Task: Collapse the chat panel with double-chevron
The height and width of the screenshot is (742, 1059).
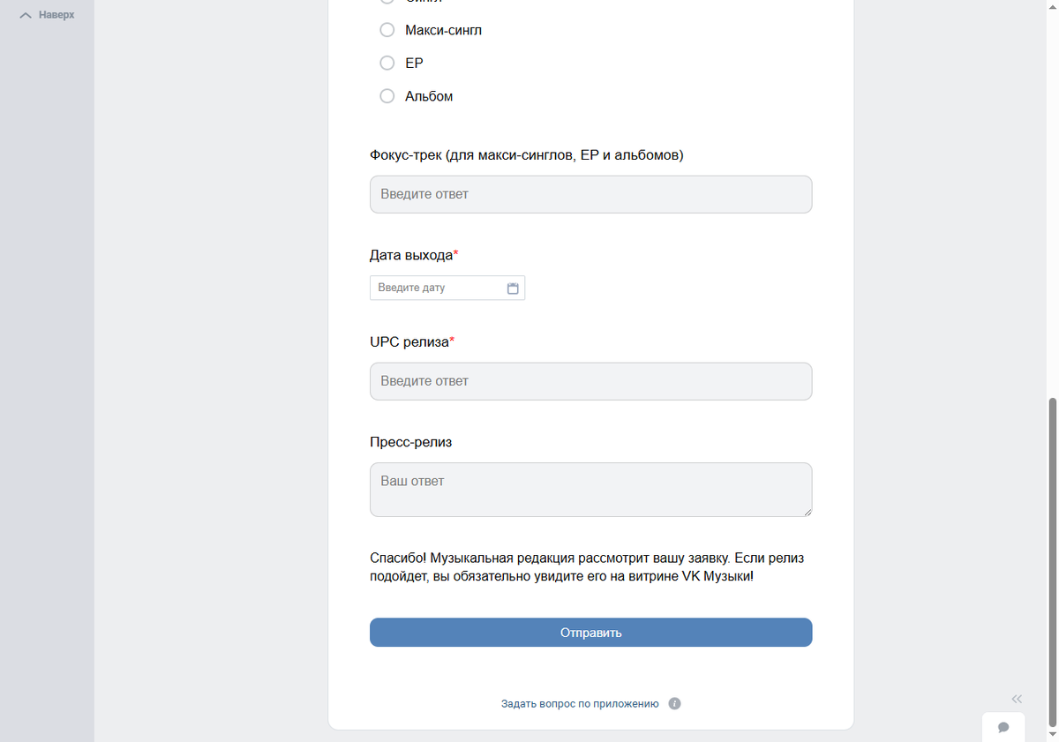Action: coord(1017,699)
